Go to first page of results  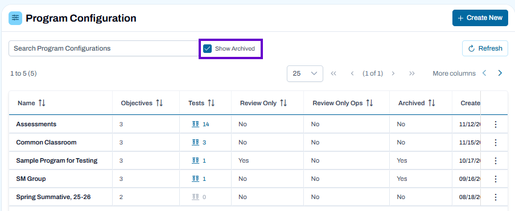pos(333,73)
